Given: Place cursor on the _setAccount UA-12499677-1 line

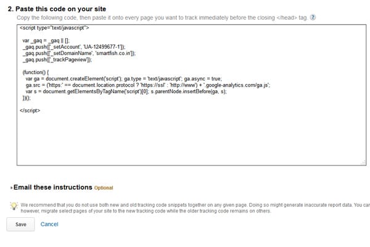Looking at the screenshot, I should (74, 47).
